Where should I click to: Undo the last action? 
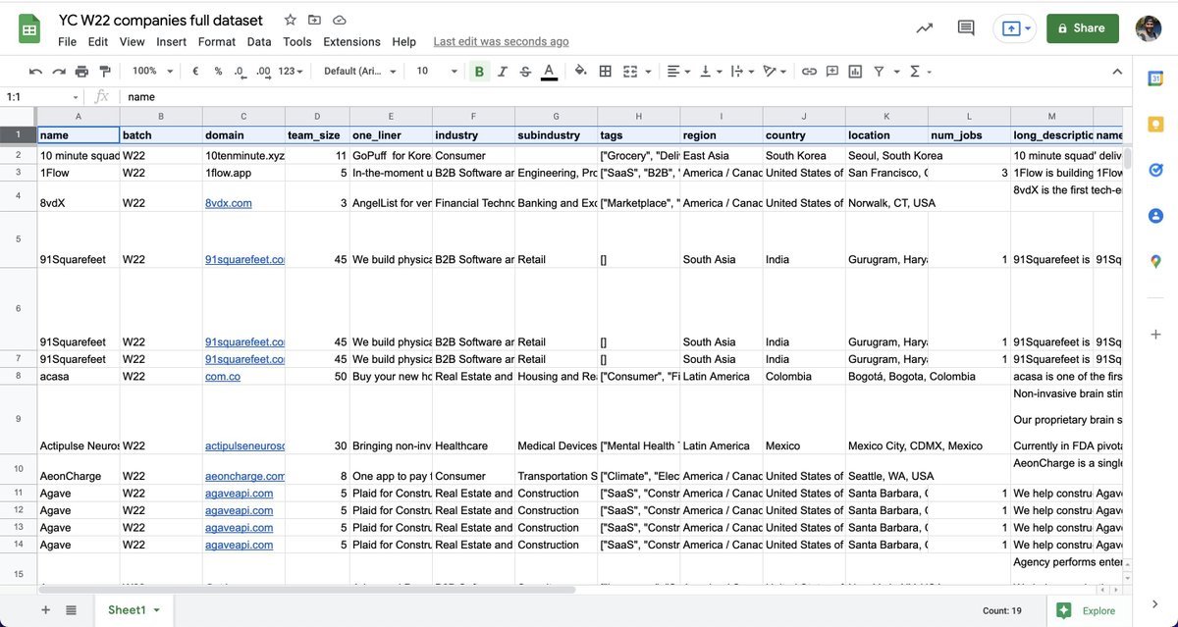point(35,71)
